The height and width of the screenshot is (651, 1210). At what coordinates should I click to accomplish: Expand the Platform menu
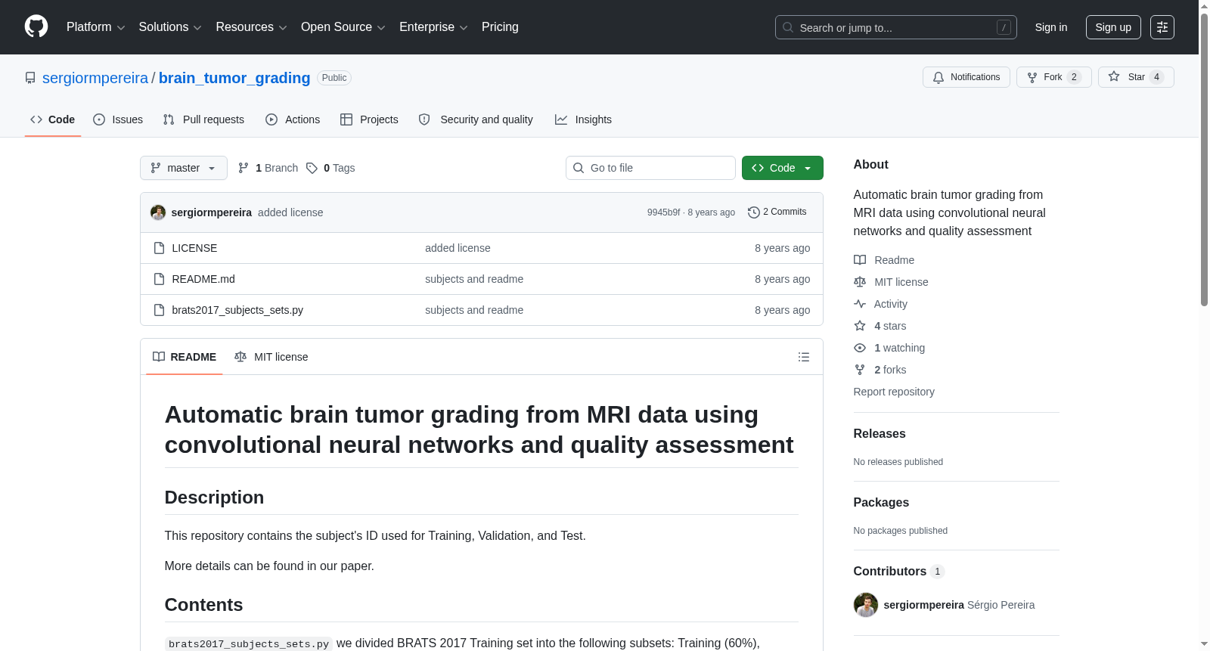tap(95, 27)
